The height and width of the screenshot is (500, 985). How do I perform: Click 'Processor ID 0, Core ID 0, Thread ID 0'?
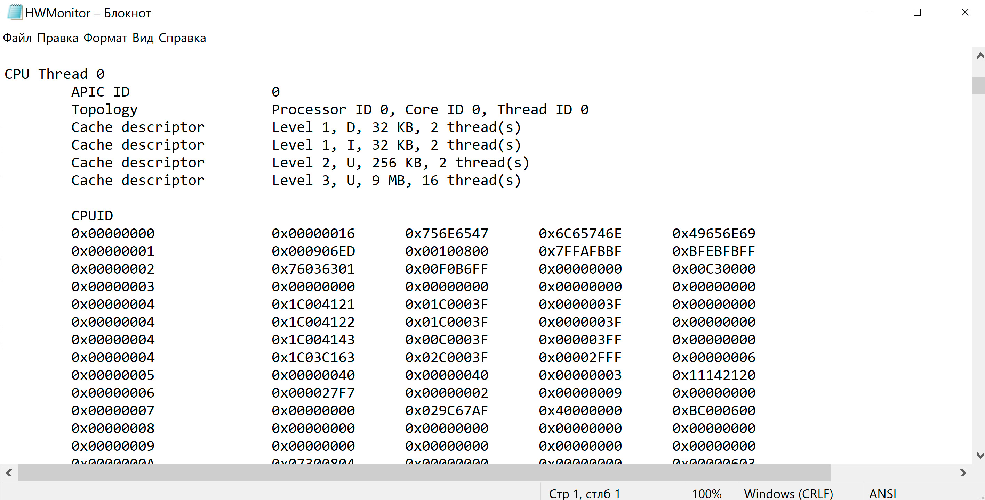[x=430, y=109]
